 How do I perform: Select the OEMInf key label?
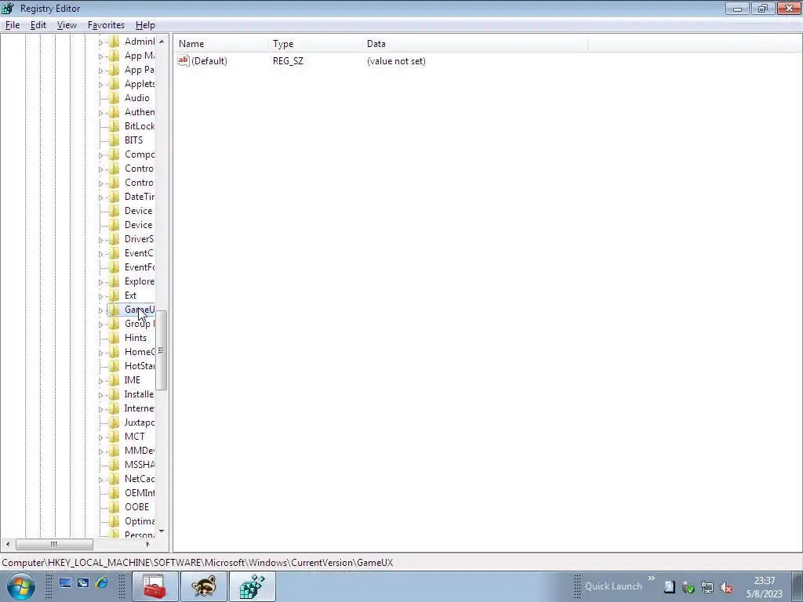click(x=140, y=493)
